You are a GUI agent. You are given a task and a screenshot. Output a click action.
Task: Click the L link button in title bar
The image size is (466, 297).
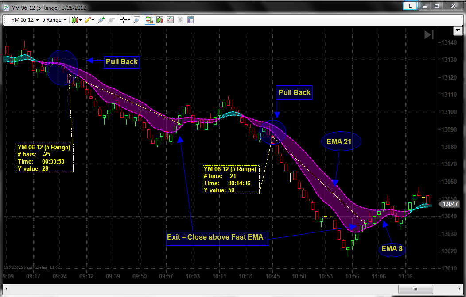(410, 6)
